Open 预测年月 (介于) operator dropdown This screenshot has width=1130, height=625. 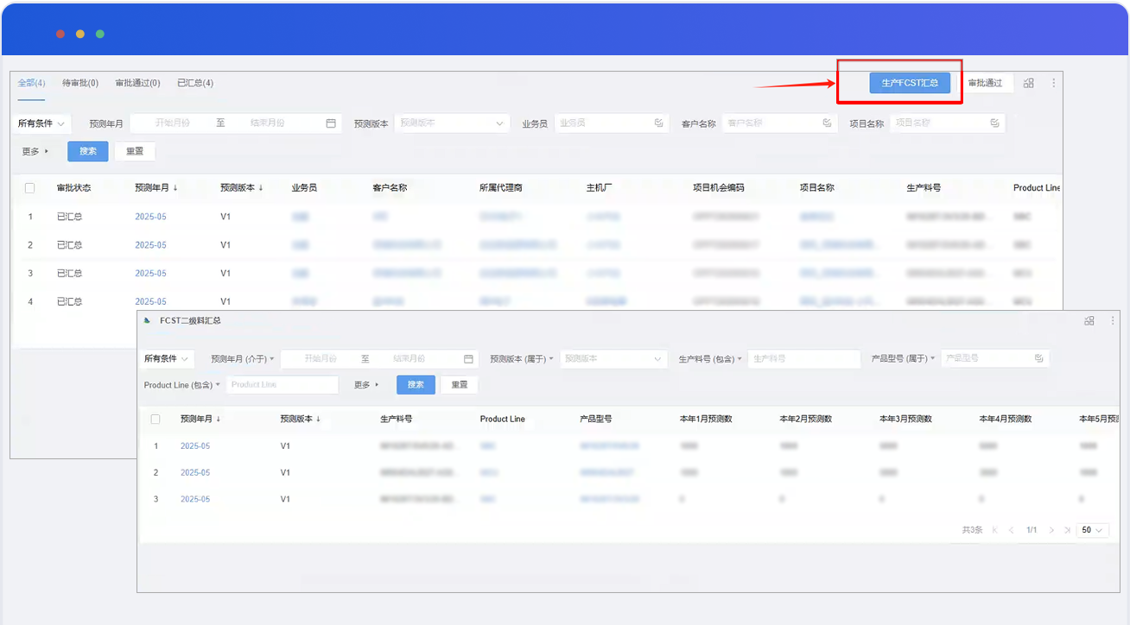click(x=243, y=358)
